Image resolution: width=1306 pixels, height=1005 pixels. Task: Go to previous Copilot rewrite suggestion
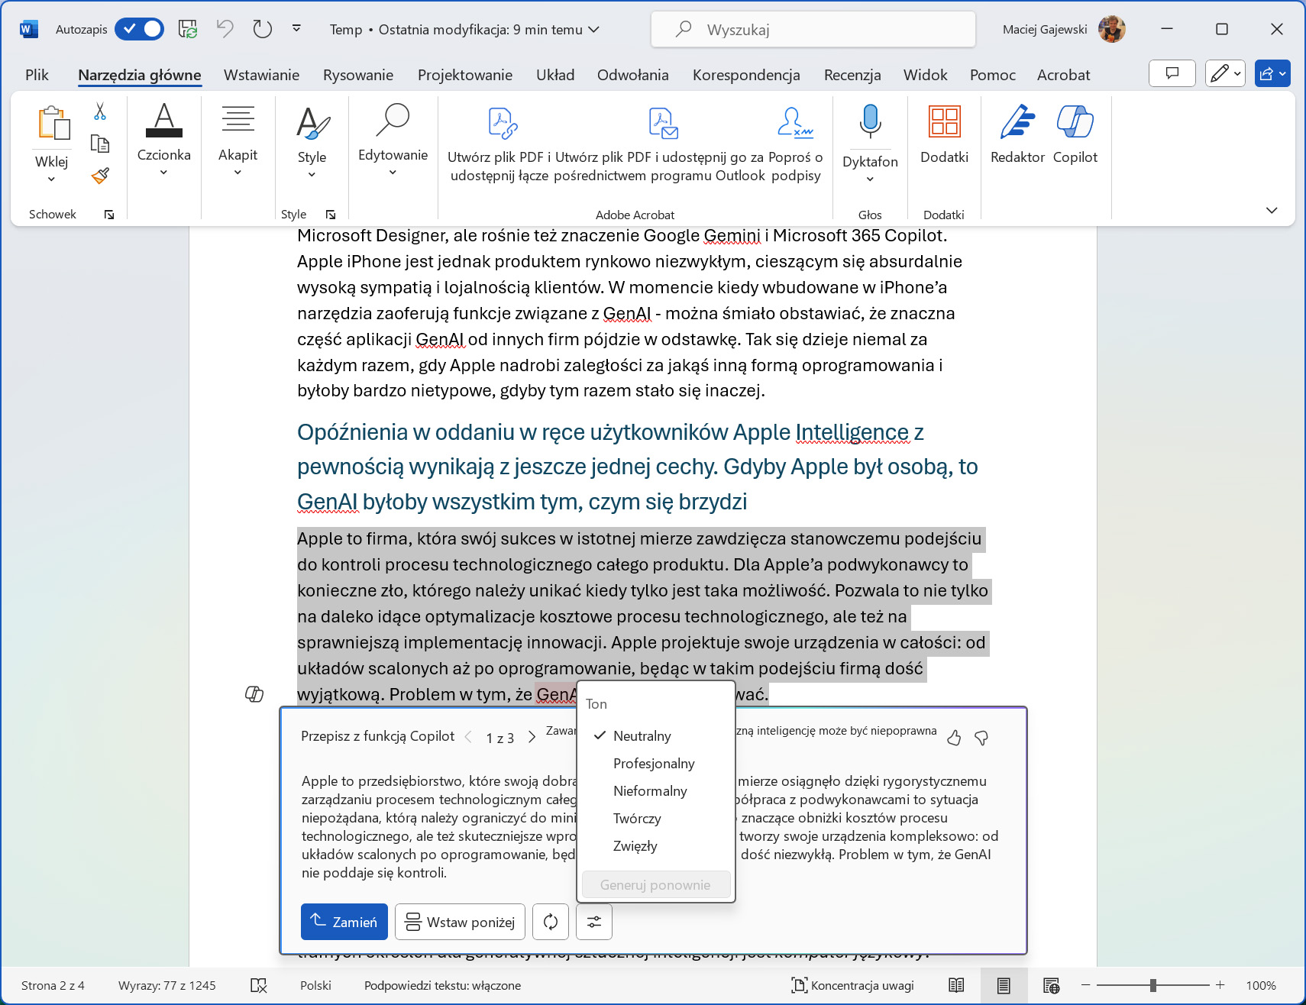468,738
